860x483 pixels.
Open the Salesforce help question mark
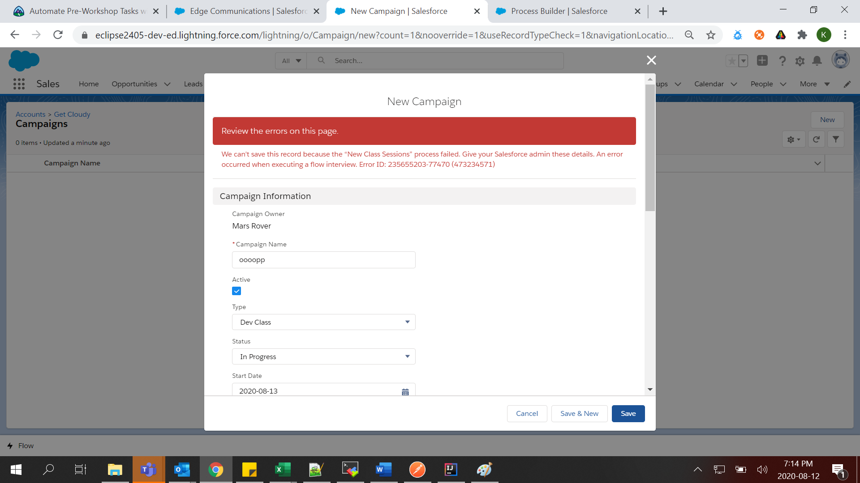[x=782, y=61]
